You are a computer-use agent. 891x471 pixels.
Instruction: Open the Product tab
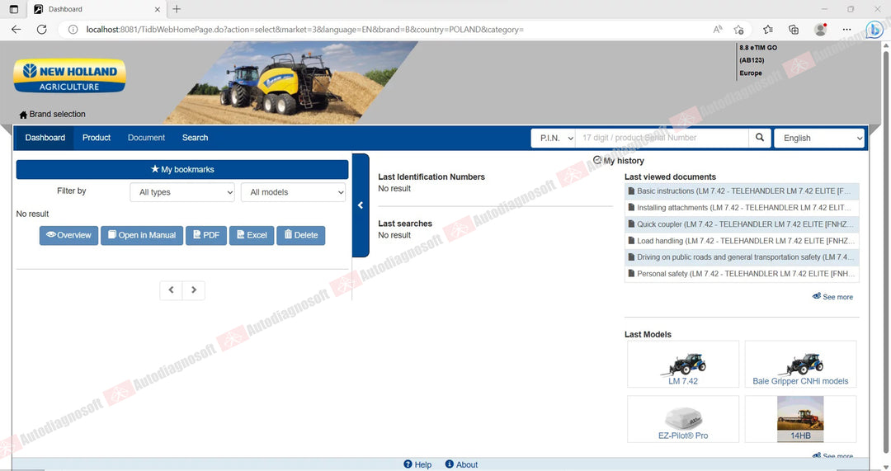click(x=96, y=138)
